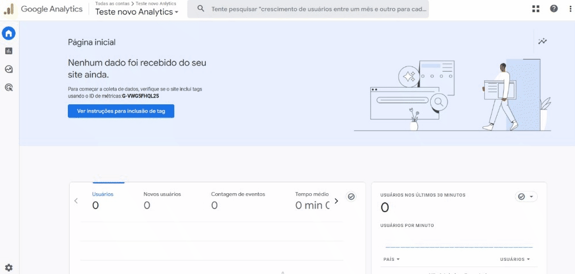The width and height of the screenshot is (575, 274).
Task: Open the Help question mark icon
Action: click(x=554, y=9)
